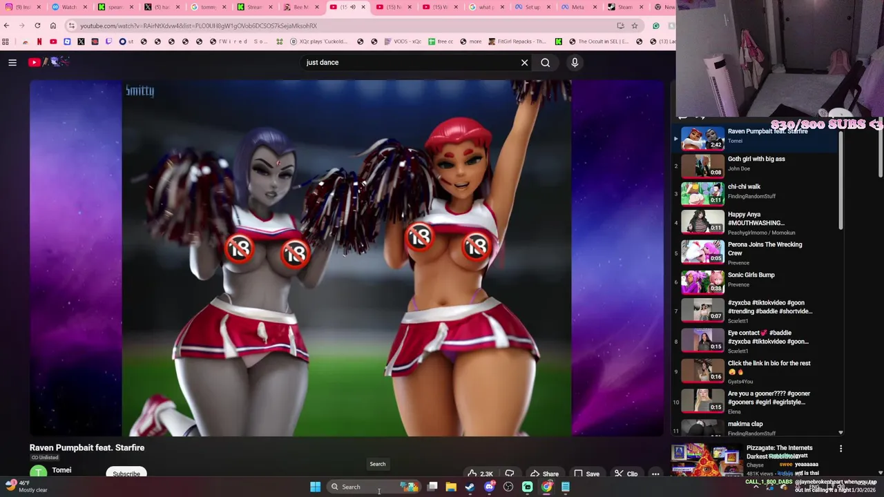Select 'Click the link in bio for the rest'
Screen dimensions: 884x497
(756, 371)
